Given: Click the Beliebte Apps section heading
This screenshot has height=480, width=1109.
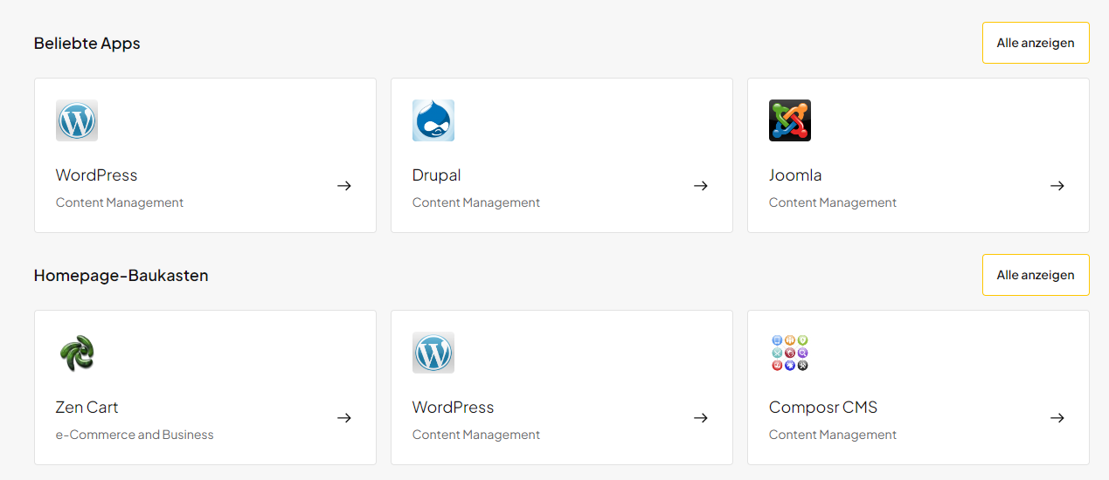Looking at the screenshot, I should coord(87,44).
